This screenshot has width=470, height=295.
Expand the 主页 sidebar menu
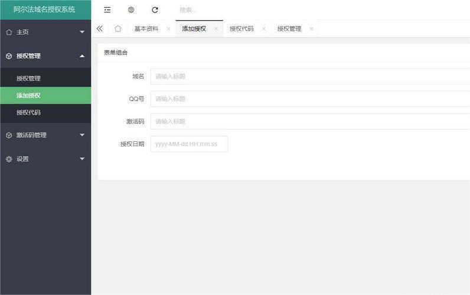pyautogui.click(x=45, y=32)
